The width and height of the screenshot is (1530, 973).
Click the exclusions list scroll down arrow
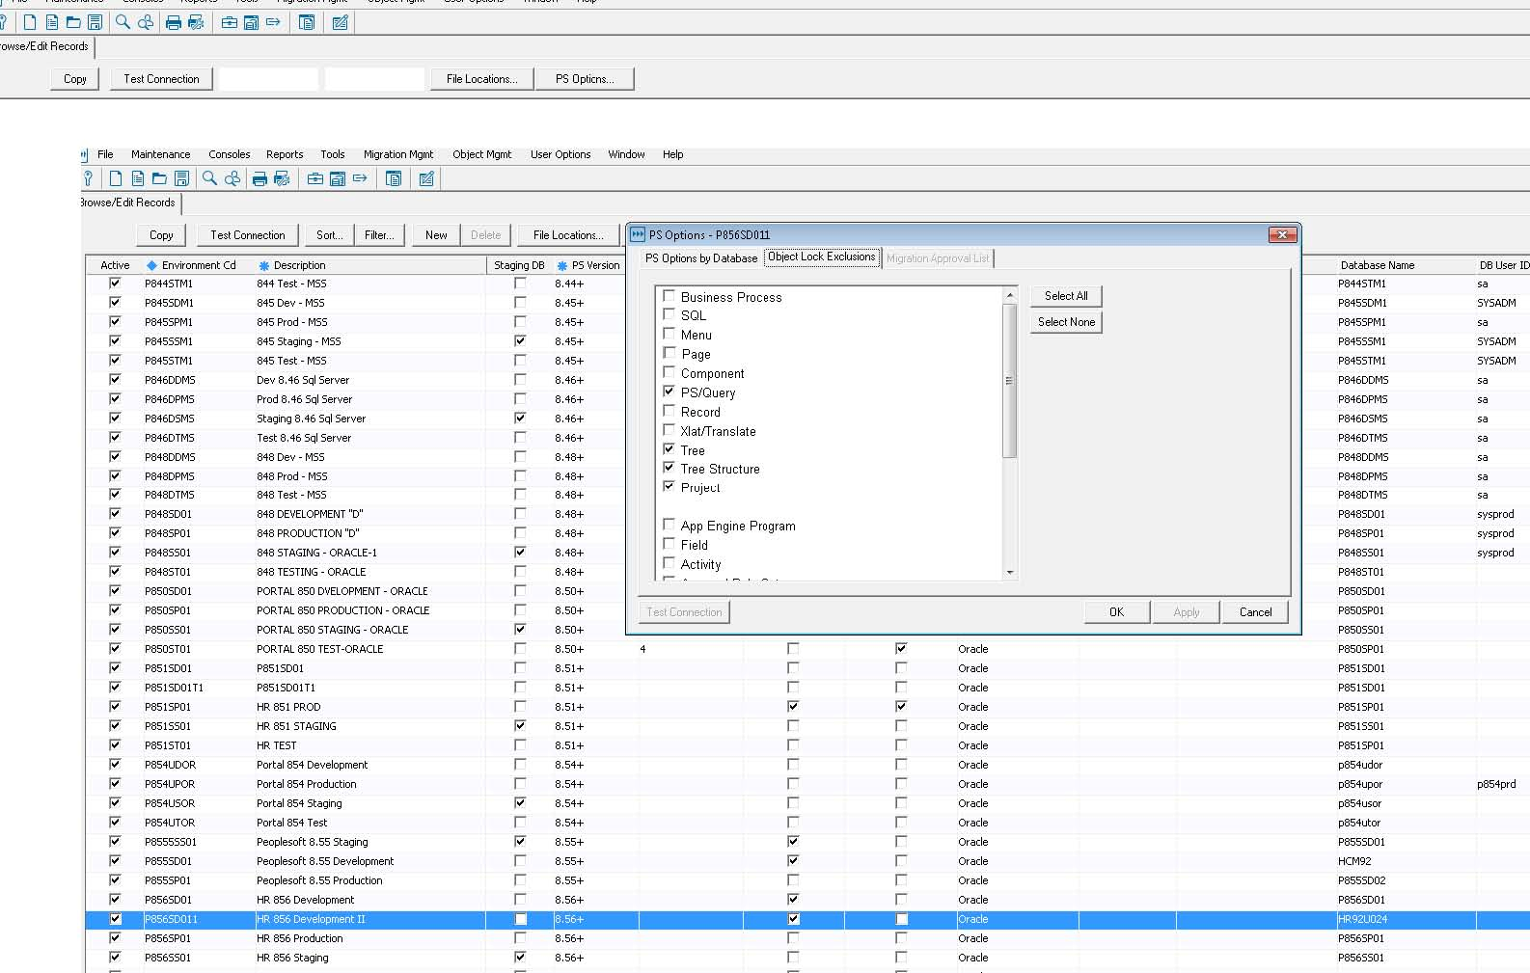[1010, 573]
